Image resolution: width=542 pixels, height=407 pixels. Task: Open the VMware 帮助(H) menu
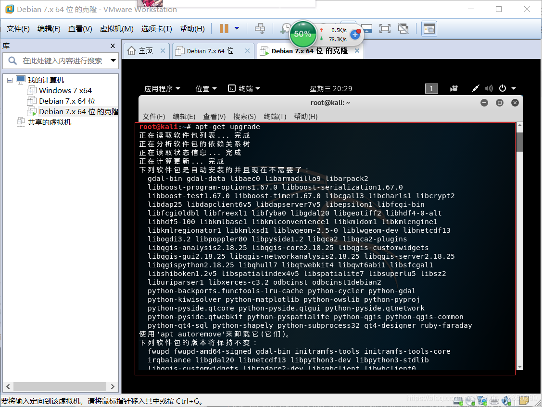[192, 29]
